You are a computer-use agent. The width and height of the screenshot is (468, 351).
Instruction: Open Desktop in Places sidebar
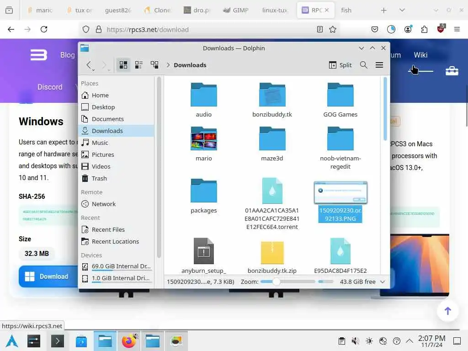coord(117,107)
